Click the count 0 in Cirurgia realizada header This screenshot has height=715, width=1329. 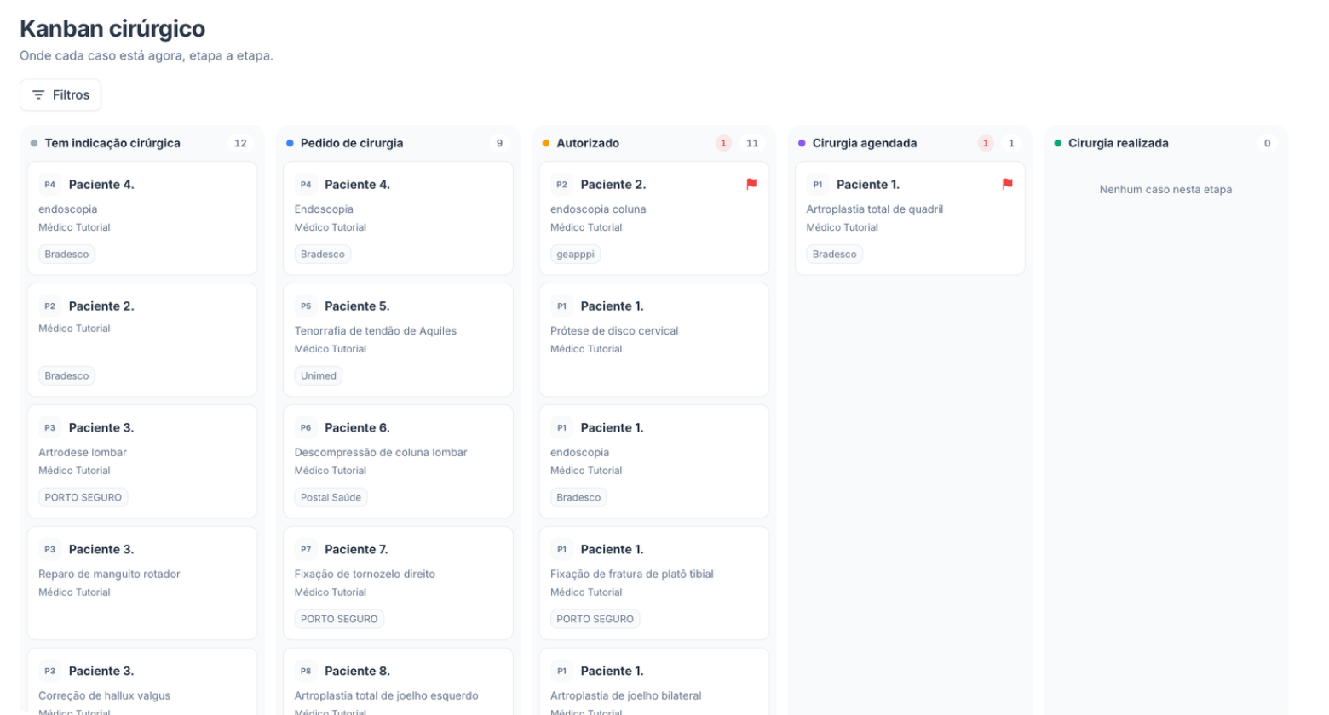click(1267, 143)
